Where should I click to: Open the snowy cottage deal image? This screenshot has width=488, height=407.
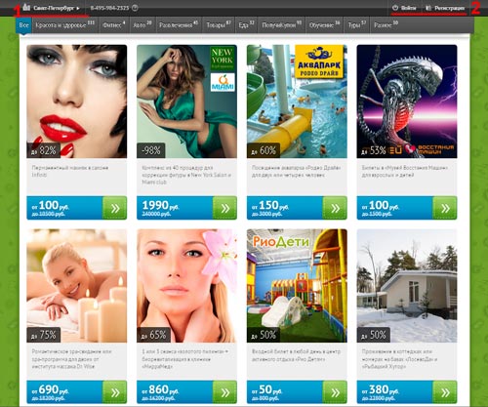[407, 286]
